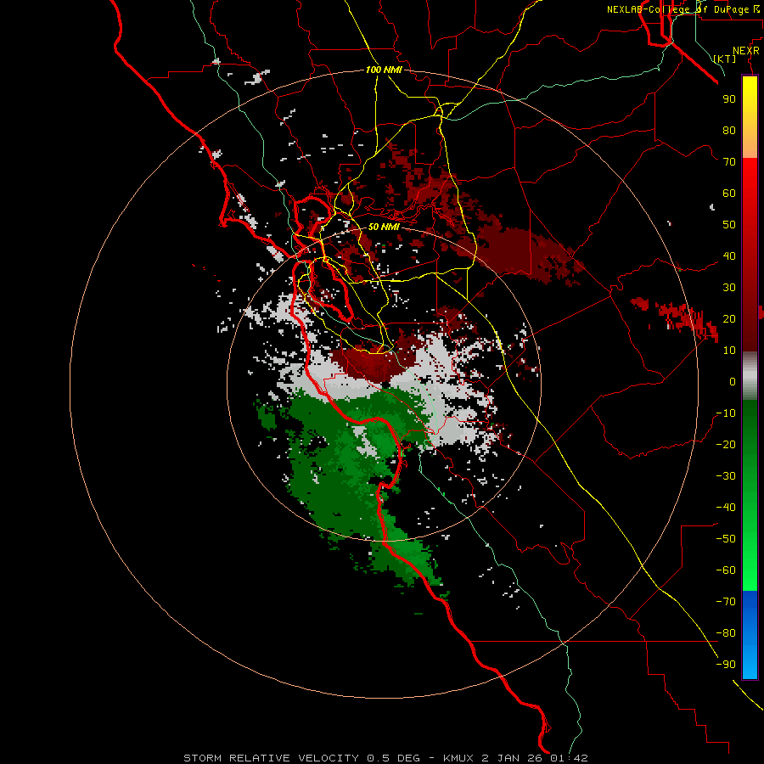764x764 pixels.
Task: Click the positive 40 value on velocity scale
Action: (729, 256)
